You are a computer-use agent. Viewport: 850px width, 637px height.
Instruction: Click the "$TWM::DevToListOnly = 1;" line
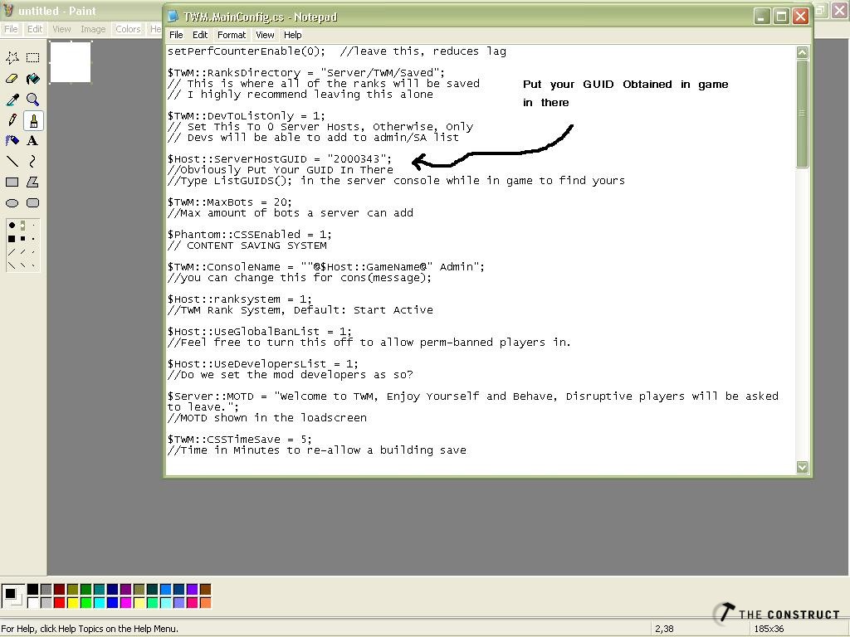tap(247, 116)
